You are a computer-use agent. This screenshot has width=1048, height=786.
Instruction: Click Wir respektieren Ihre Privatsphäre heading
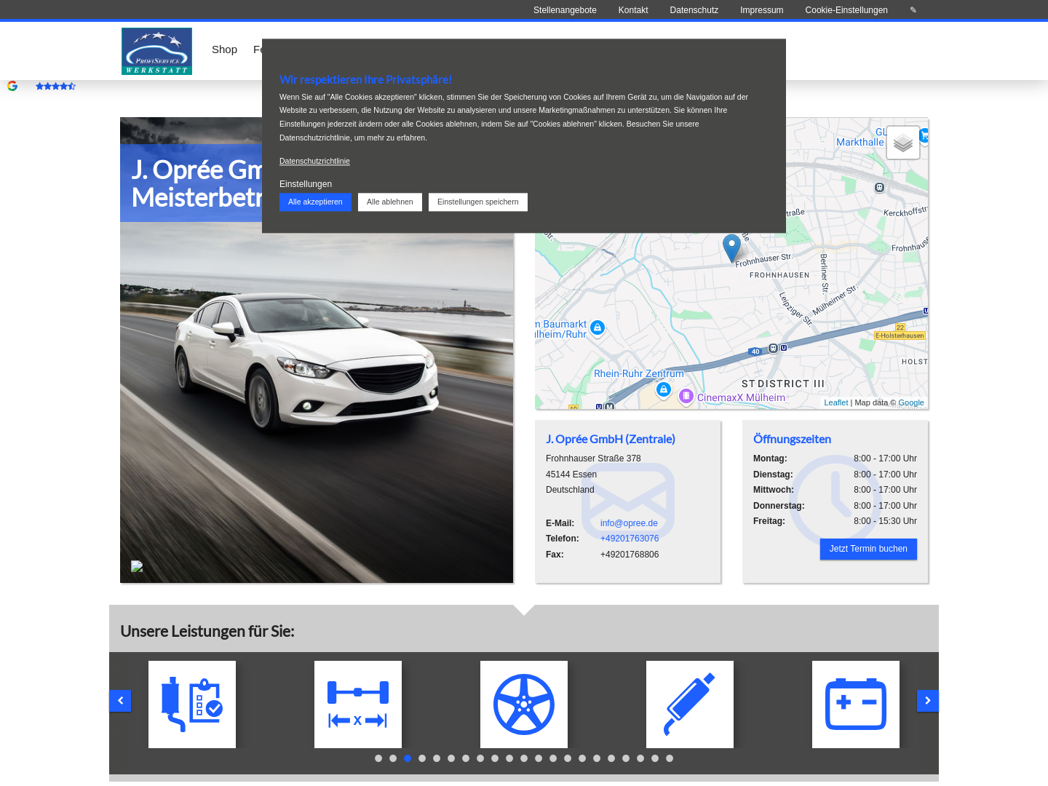(x=365, y=79)
